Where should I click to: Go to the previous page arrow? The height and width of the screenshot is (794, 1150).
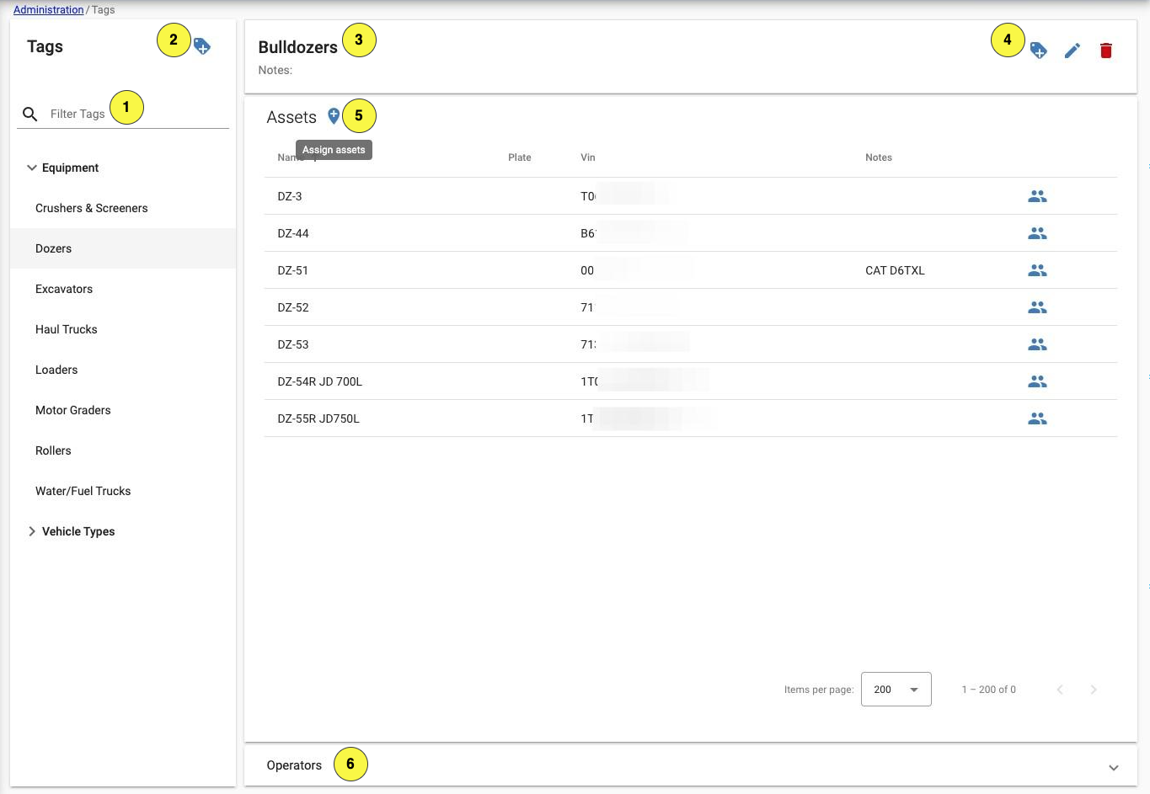pyautogui.click(x=1060, y=690)
